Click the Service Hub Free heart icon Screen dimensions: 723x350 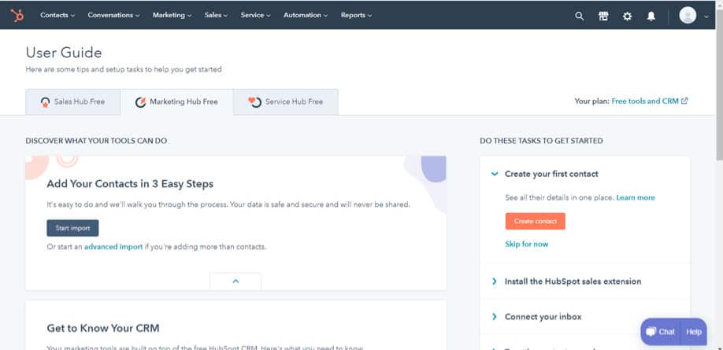tap(254, 101)
